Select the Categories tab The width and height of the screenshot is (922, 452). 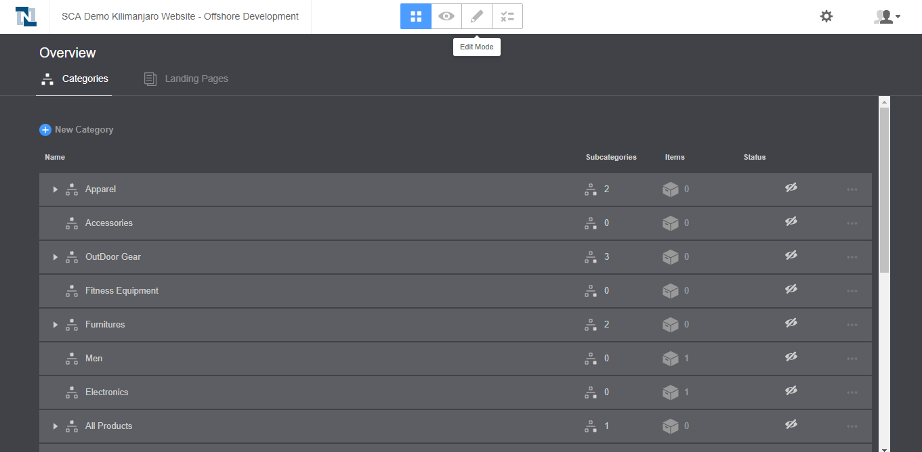coord(75,79)
